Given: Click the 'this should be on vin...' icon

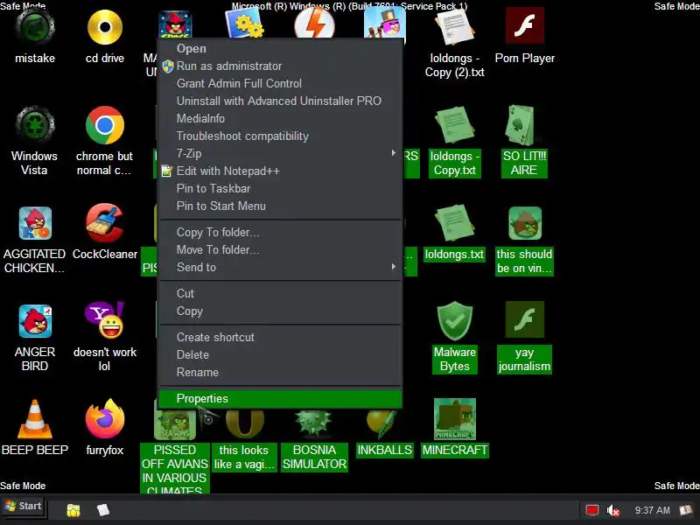Looking at the screenshot, I should pyautogui.click(x=525, y=223).
